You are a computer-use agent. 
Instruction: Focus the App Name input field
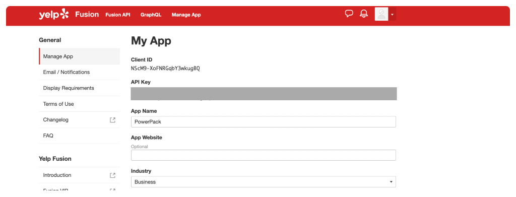[x=263, y=122]
